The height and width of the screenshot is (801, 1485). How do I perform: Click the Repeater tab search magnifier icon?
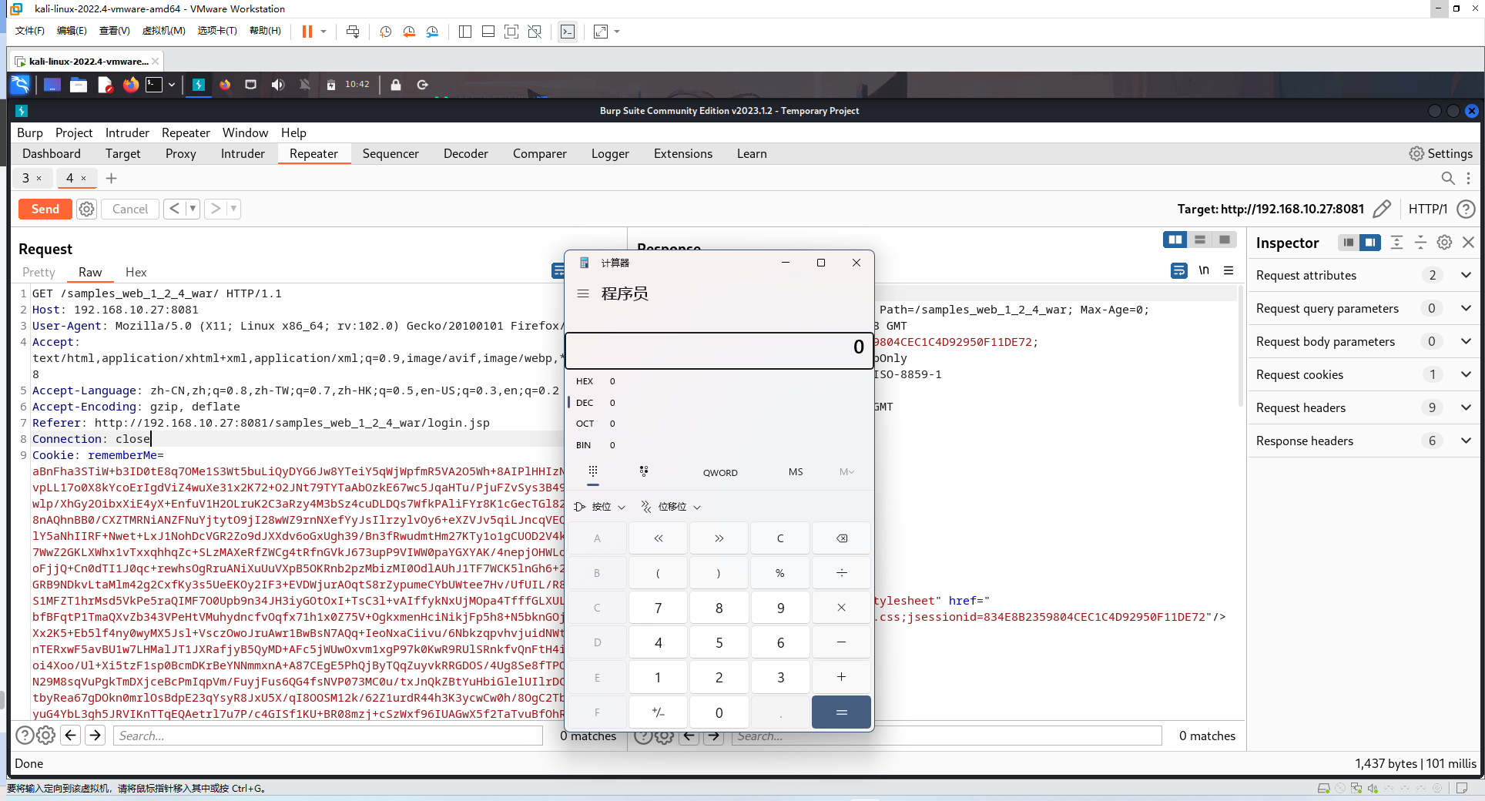point(1447,178)
